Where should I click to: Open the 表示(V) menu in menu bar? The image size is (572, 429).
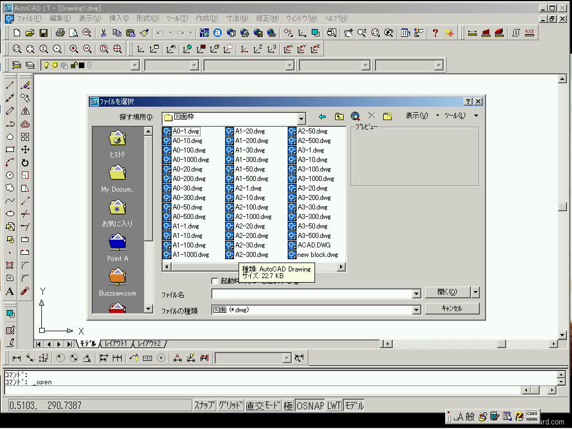[90, 18]
